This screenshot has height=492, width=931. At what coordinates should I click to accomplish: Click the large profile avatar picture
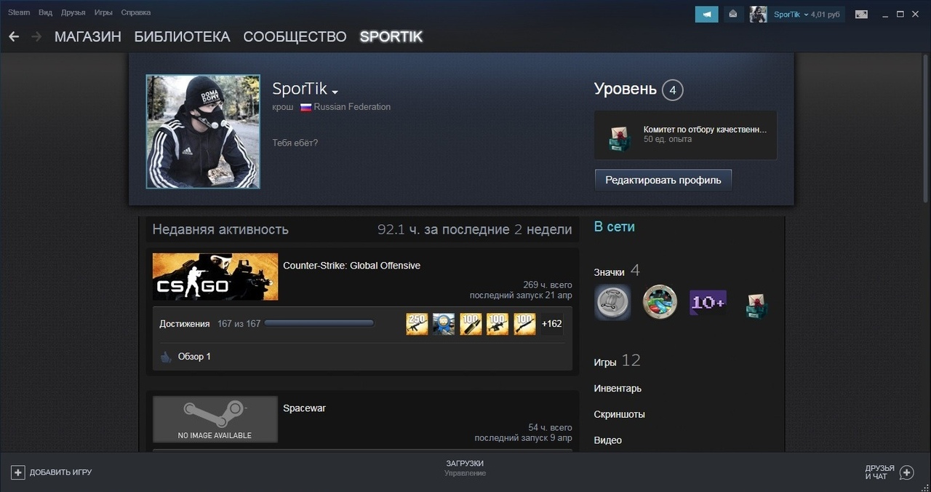[203, 132]
